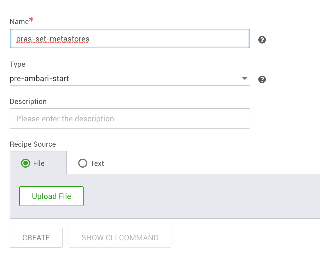Click the empty Description box to focus it
Viewport: 320px width, 259px height.
(130, 118)
